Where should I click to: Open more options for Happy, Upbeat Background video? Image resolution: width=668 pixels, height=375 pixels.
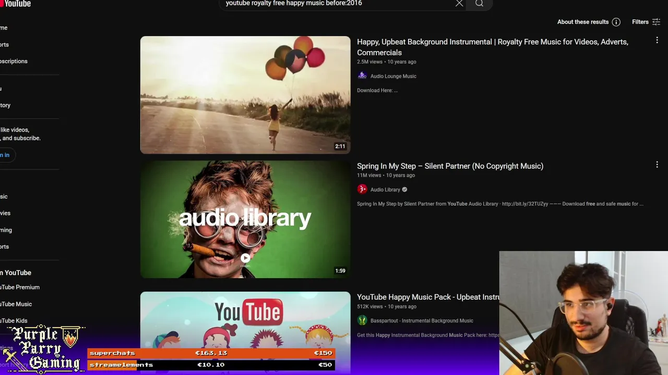point(657,40)
